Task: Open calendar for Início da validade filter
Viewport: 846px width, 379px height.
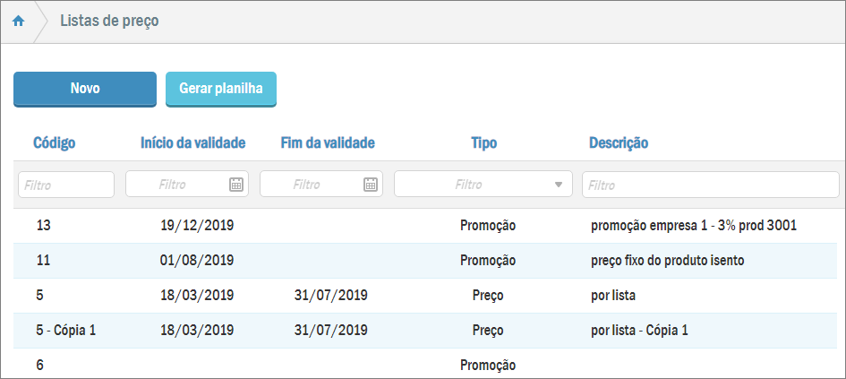Action: click(236, 185)
